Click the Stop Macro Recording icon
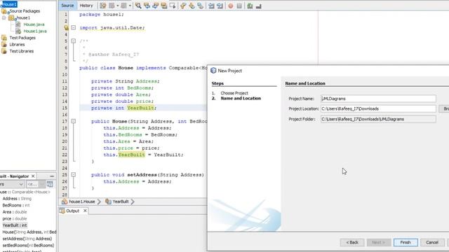This screenshot has width=449, height=252. pos(239,6)
